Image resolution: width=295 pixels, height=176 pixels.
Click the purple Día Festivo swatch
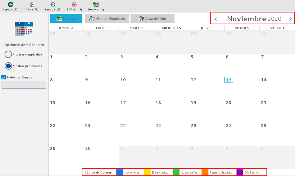coord(240,172)
